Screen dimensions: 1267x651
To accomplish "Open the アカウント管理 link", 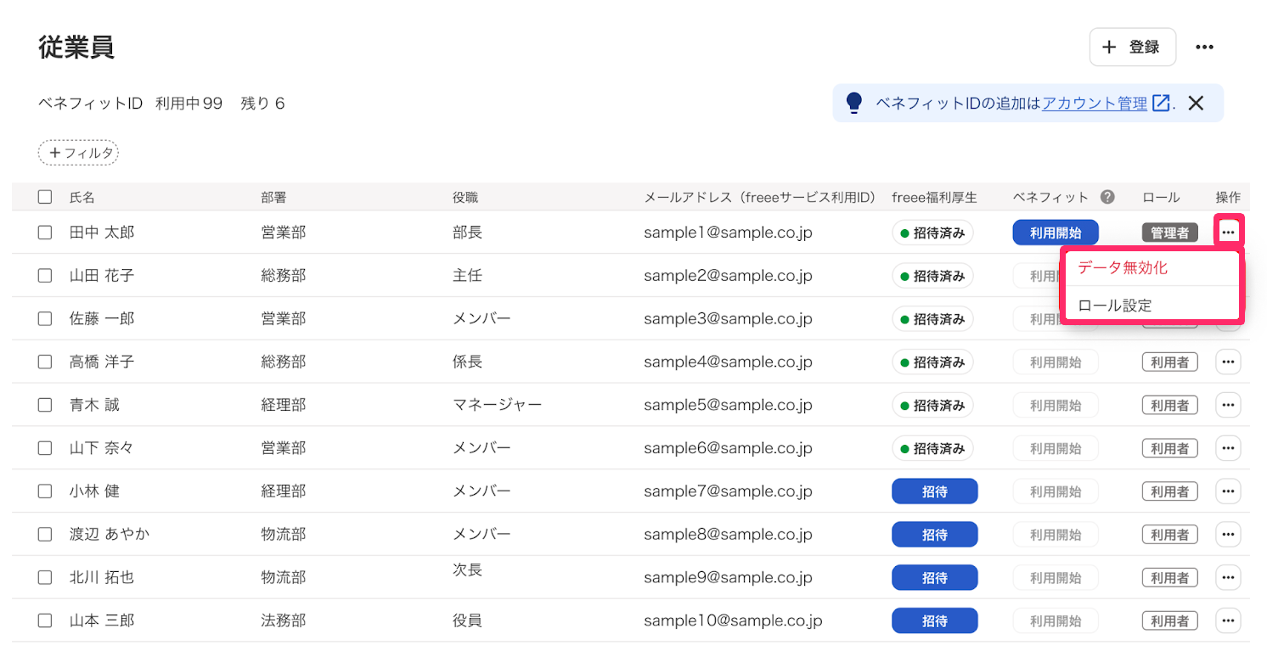I will pos(1095,104).
